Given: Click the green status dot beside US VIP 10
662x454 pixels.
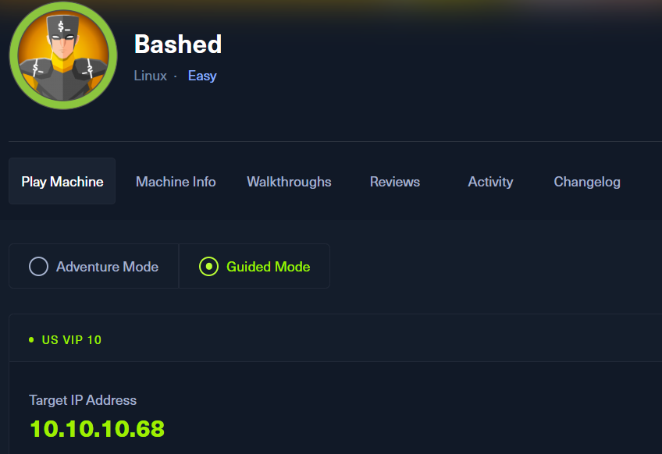Looking at the screenshot, I should (31, 340).
